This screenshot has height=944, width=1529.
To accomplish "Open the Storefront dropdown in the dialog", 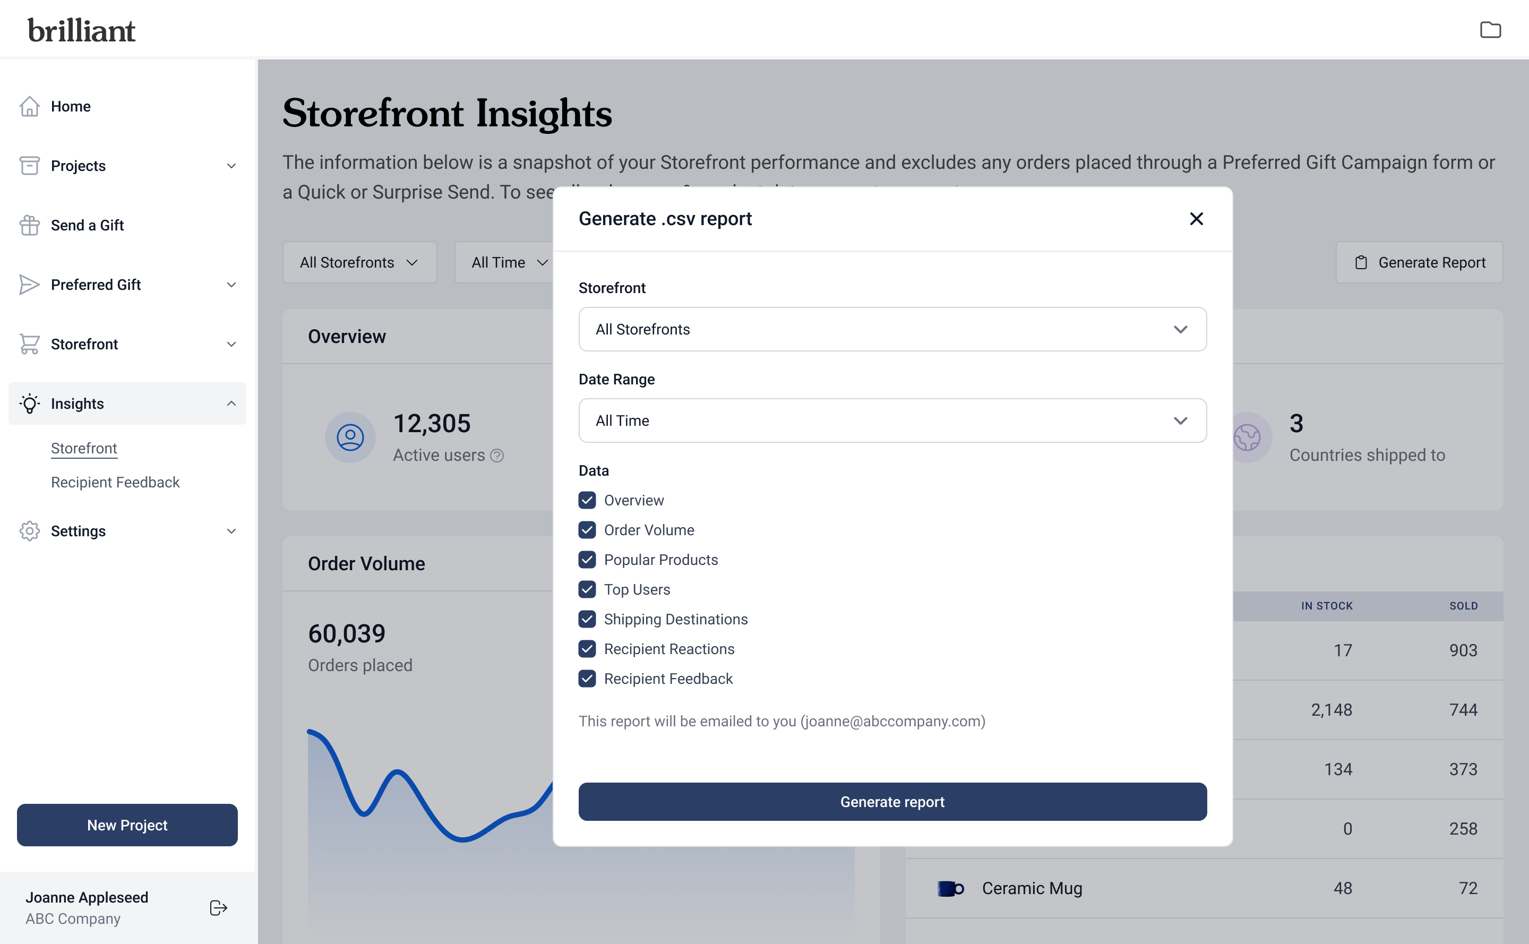I will (891, 330).
